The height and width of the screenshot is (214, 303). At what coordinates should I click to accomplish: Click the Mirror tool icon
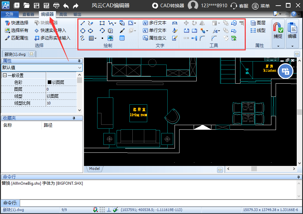tap(202, 23)
